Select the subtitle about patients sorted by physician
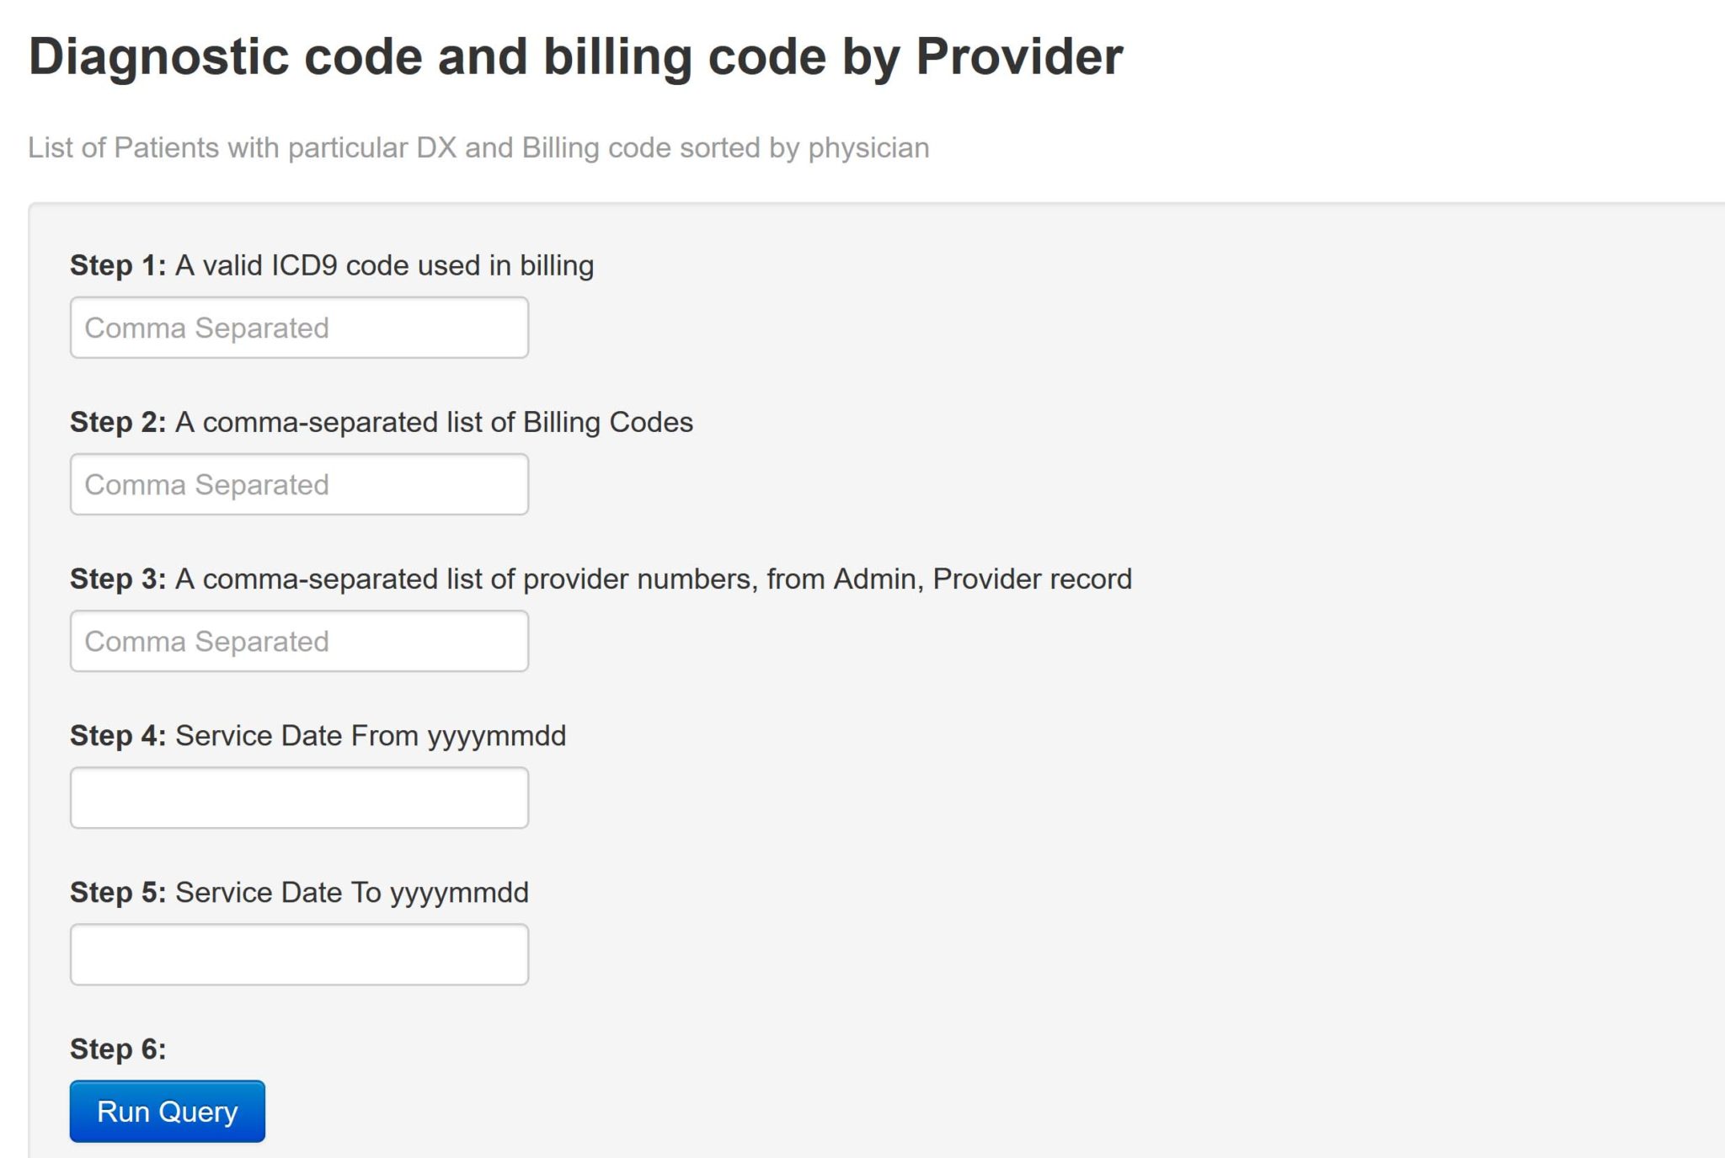The width and height of the screenshot is (1725, 1158). pyautogui.click(x=478, y=146)
